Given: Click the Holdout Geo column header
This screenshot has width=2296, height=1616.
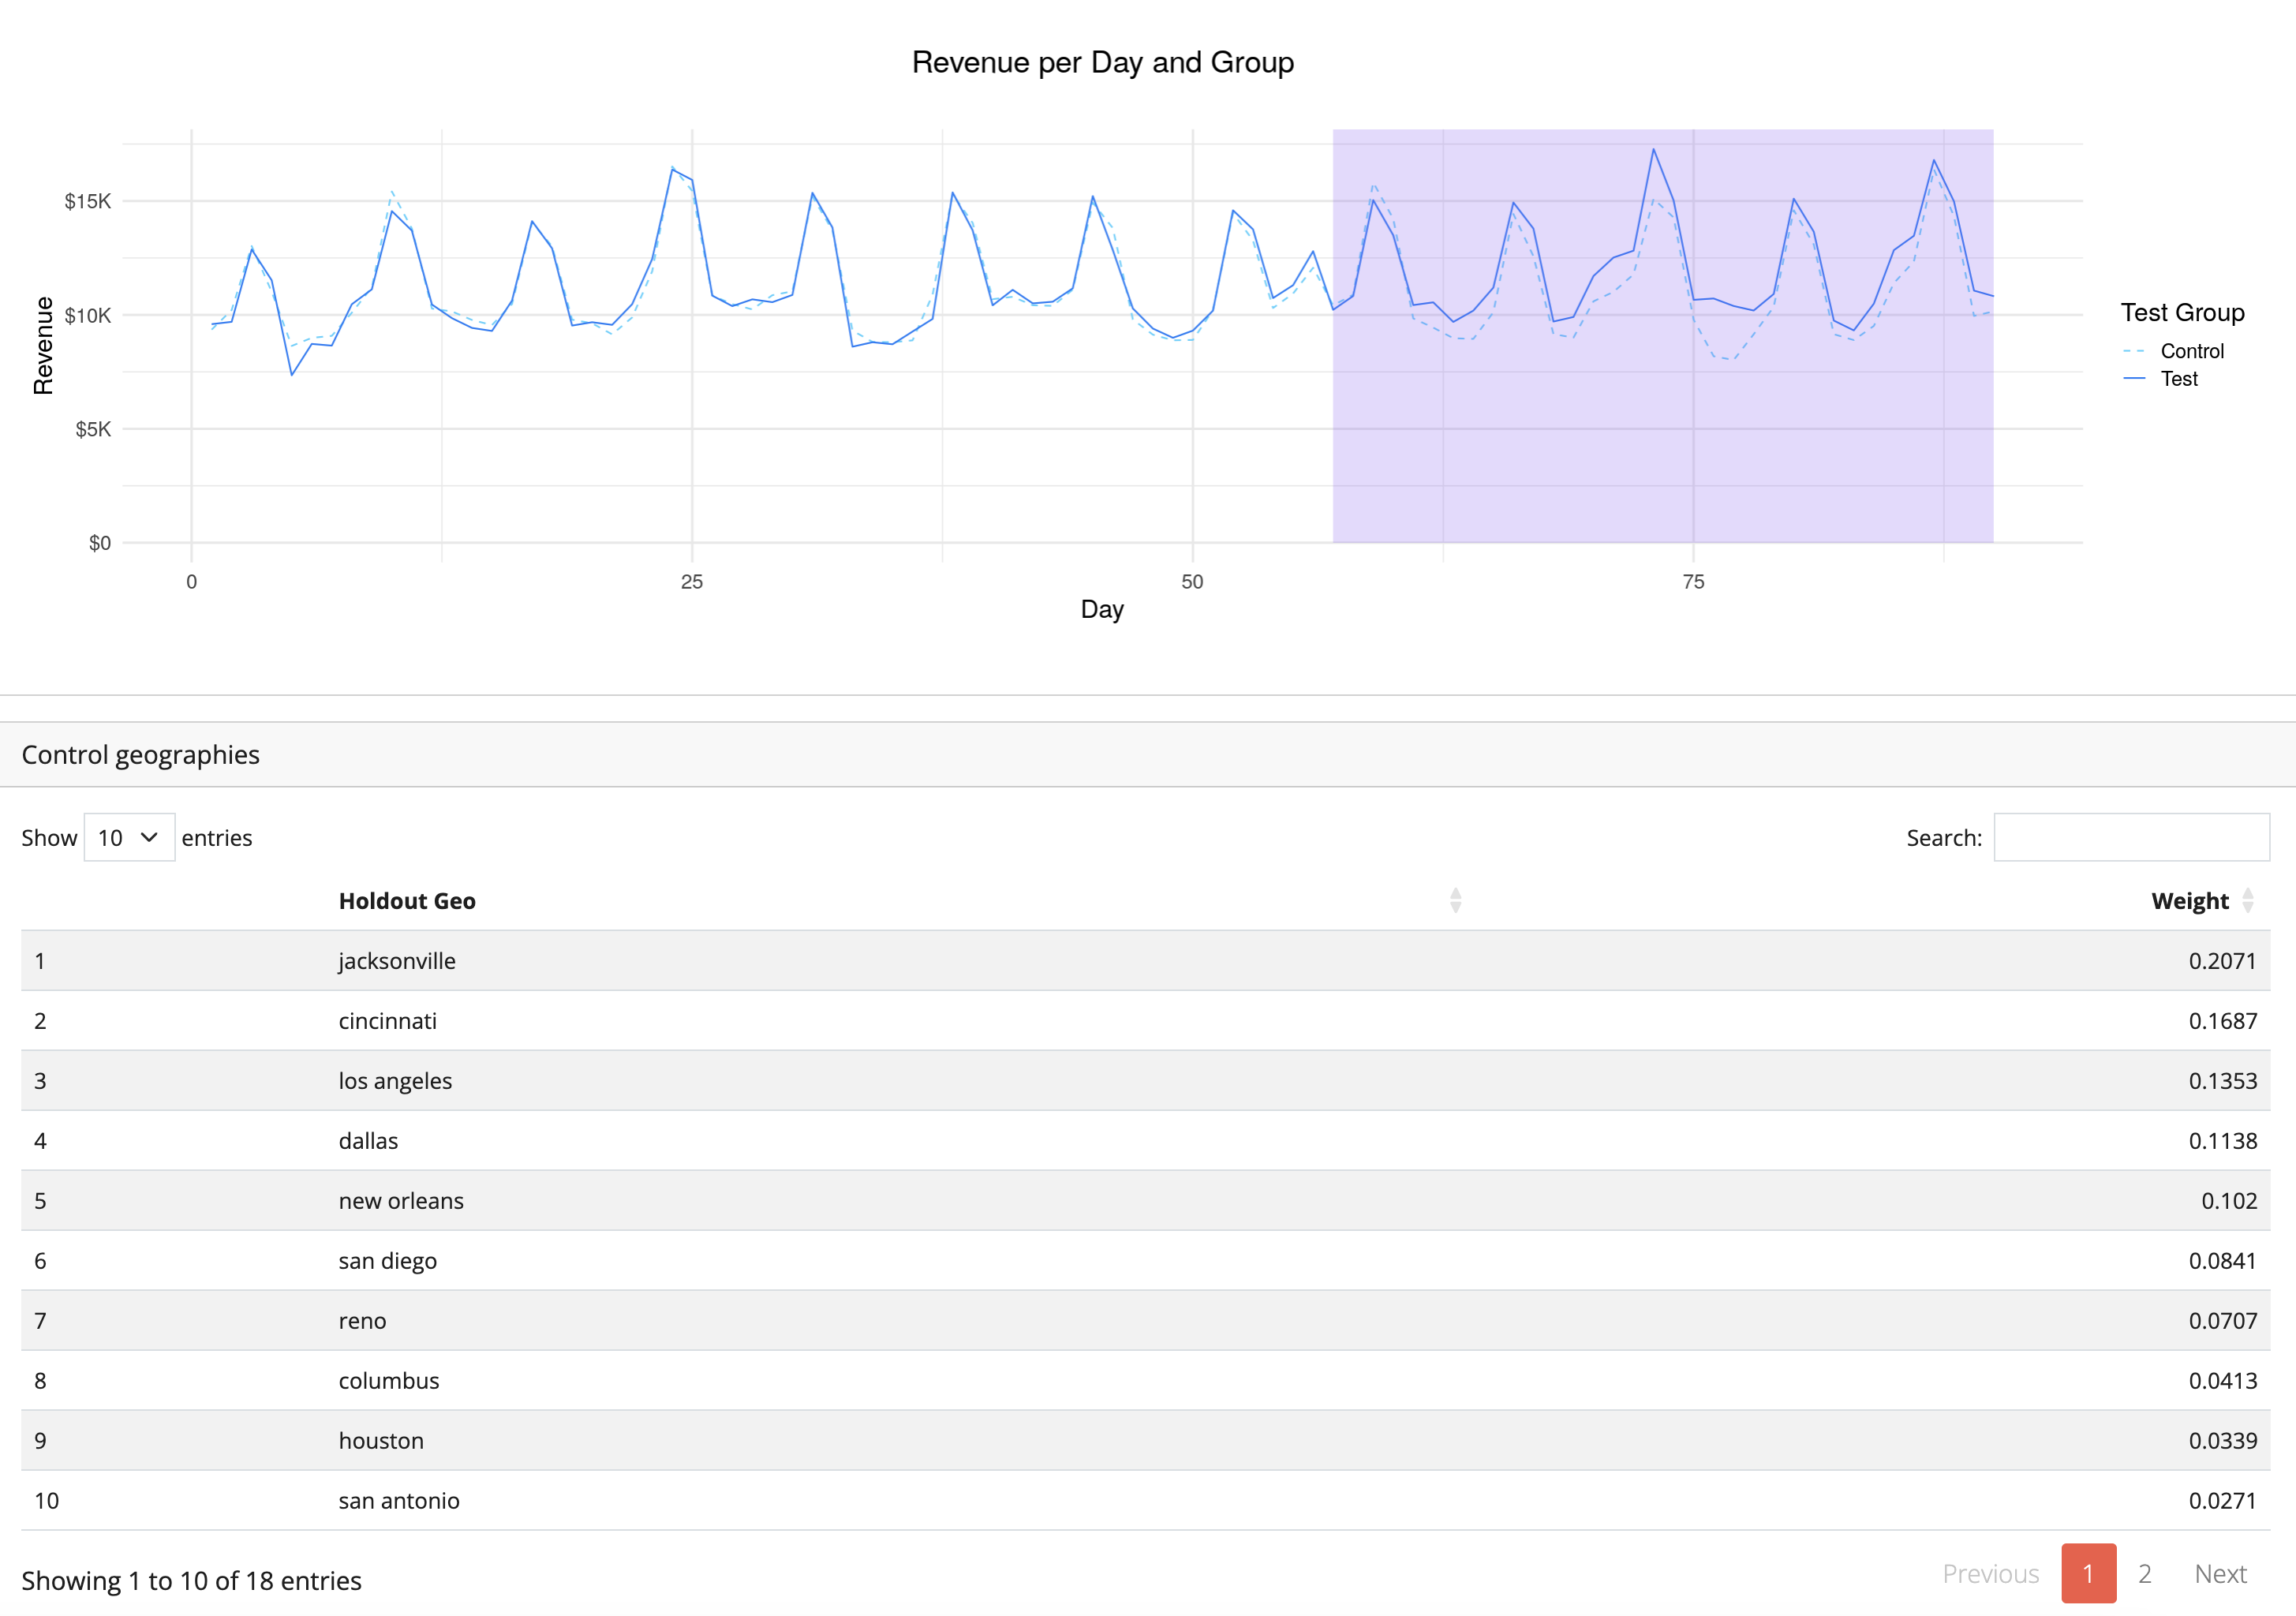Looking at the screenshot, I should click(x=407, y=901).
